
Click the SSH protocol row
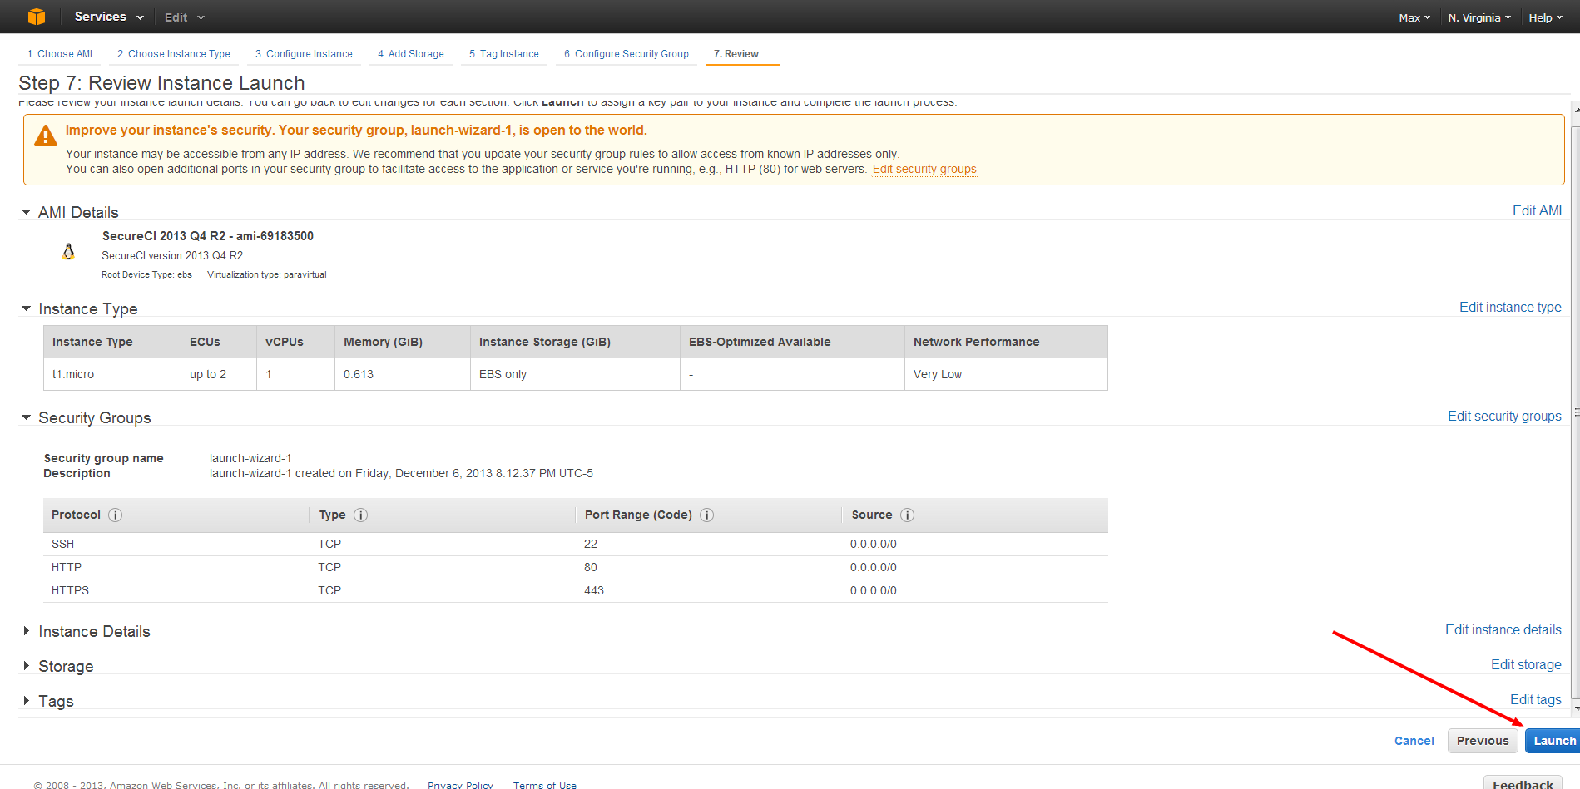click(x=576, y=545)
